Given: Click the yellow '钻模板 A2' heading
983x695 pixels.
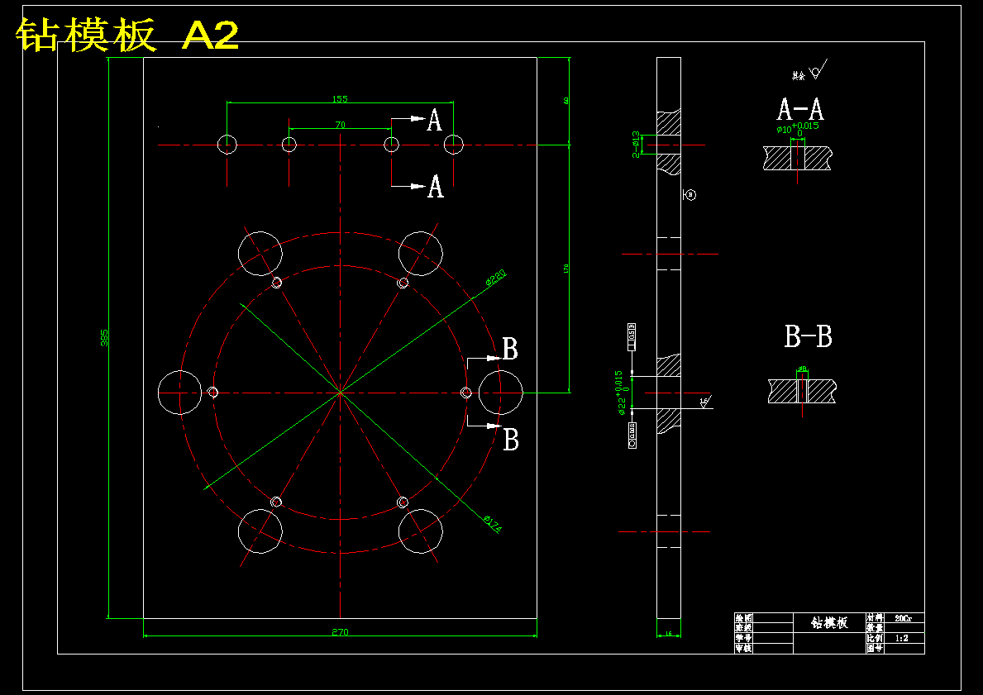Looking at the screenshot, I should pyautogui.click(x=127, y=35).
